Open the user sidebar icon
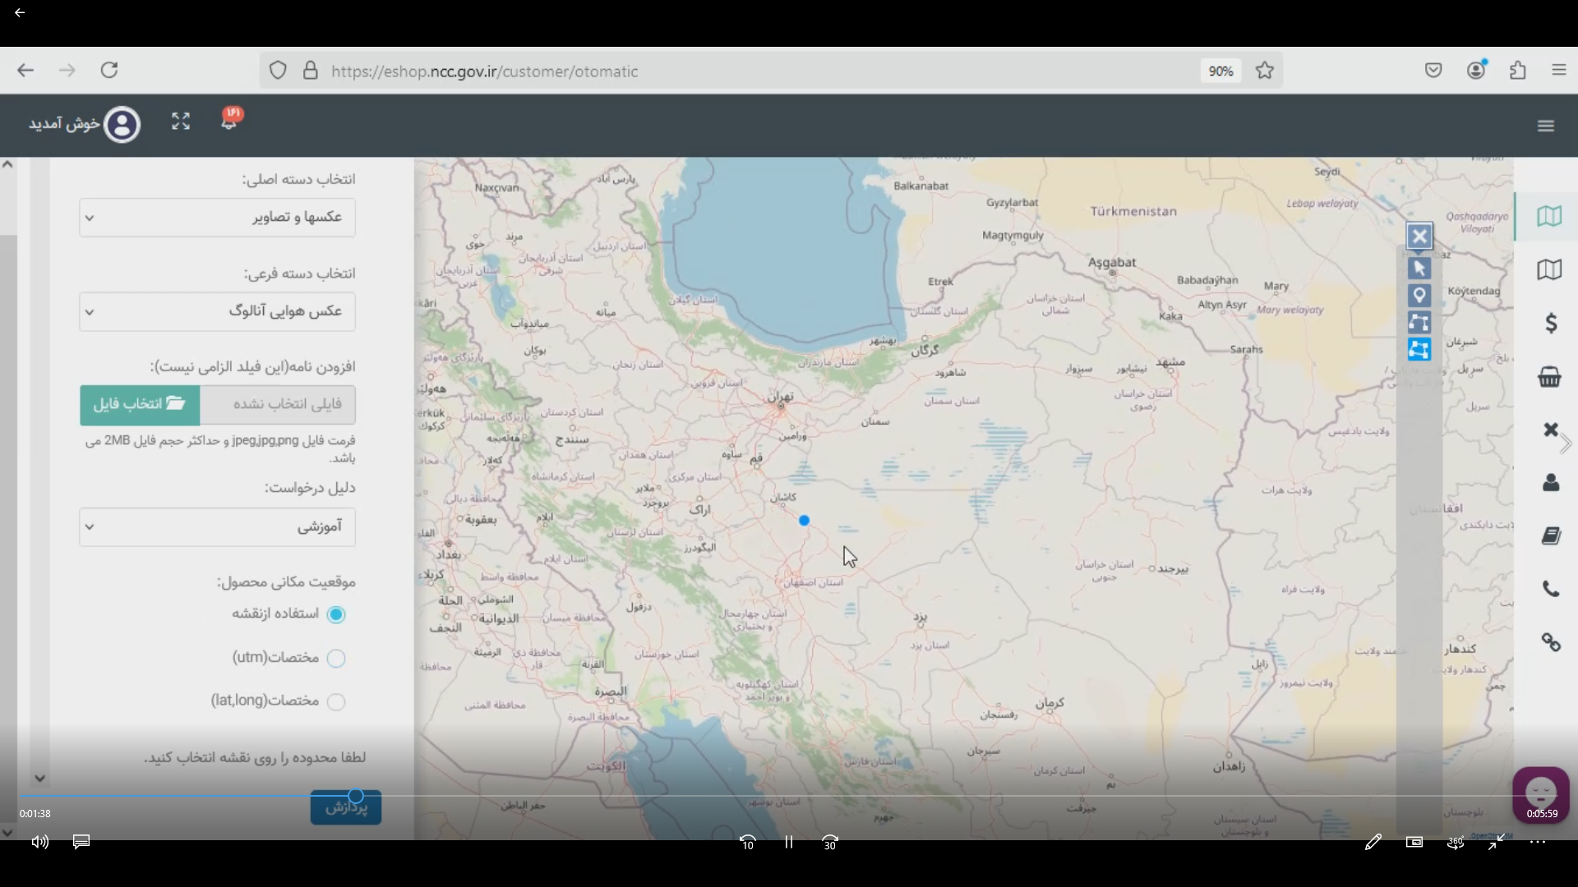 pos(1551,483)
